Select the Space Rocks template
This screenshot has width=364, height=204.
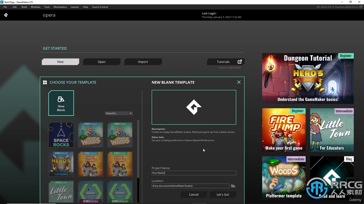[61, 135]
